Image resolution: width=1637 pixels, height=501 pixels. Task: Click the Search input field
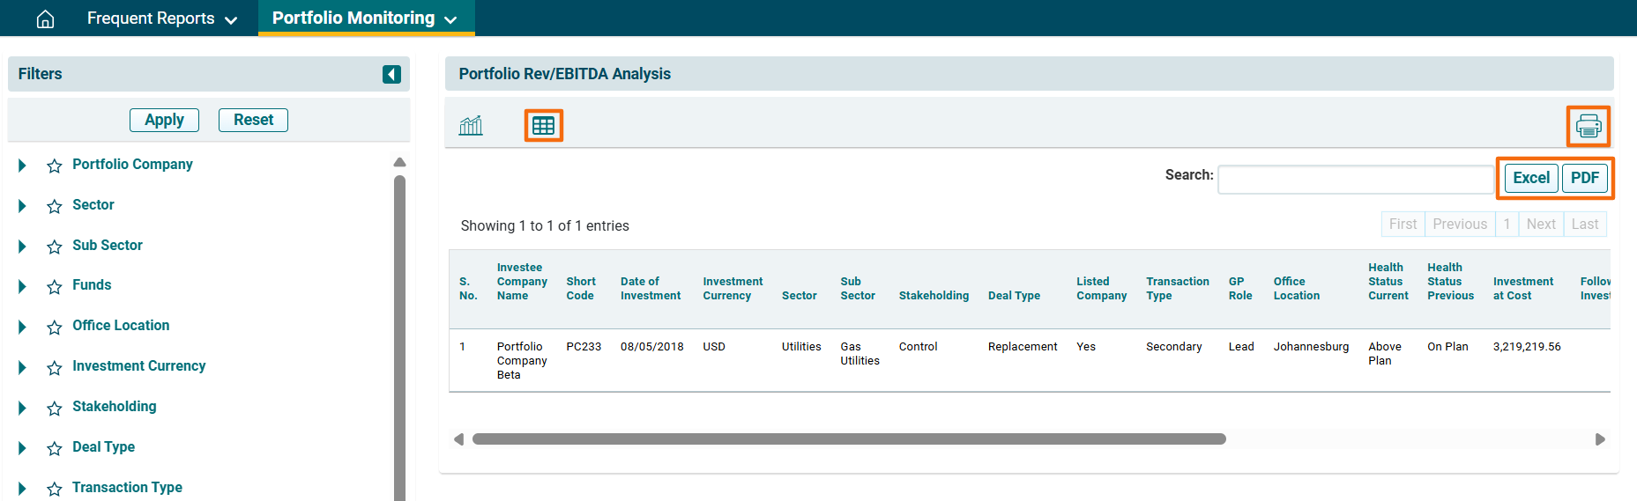(x=1354, y=180)
